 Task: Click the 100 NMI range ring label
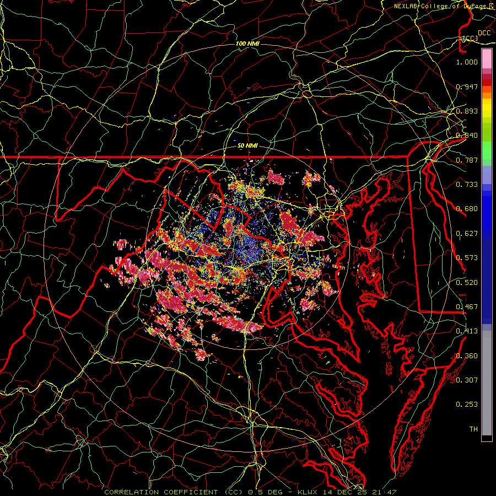coord(247,44)
